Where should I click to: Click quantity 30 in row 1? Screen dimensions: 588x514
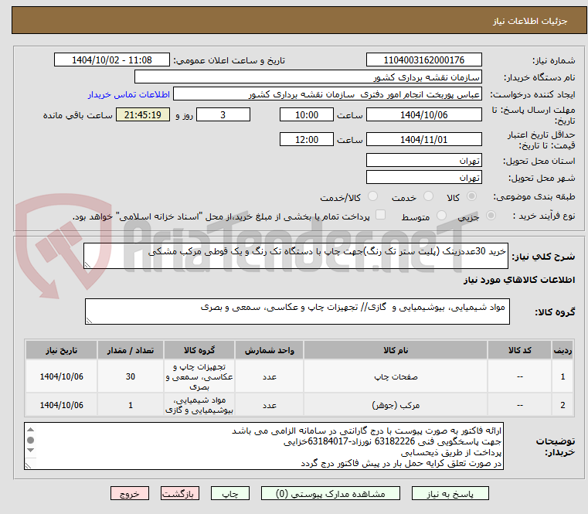coord(130,376)
